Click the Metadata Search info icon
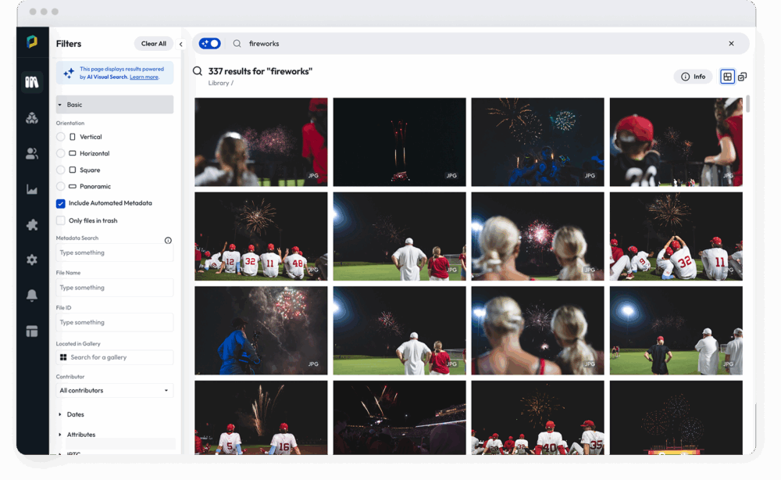Image resolution: width=781 pixels, height=480 pixels. pyautogui.click(x=168, y=240)
